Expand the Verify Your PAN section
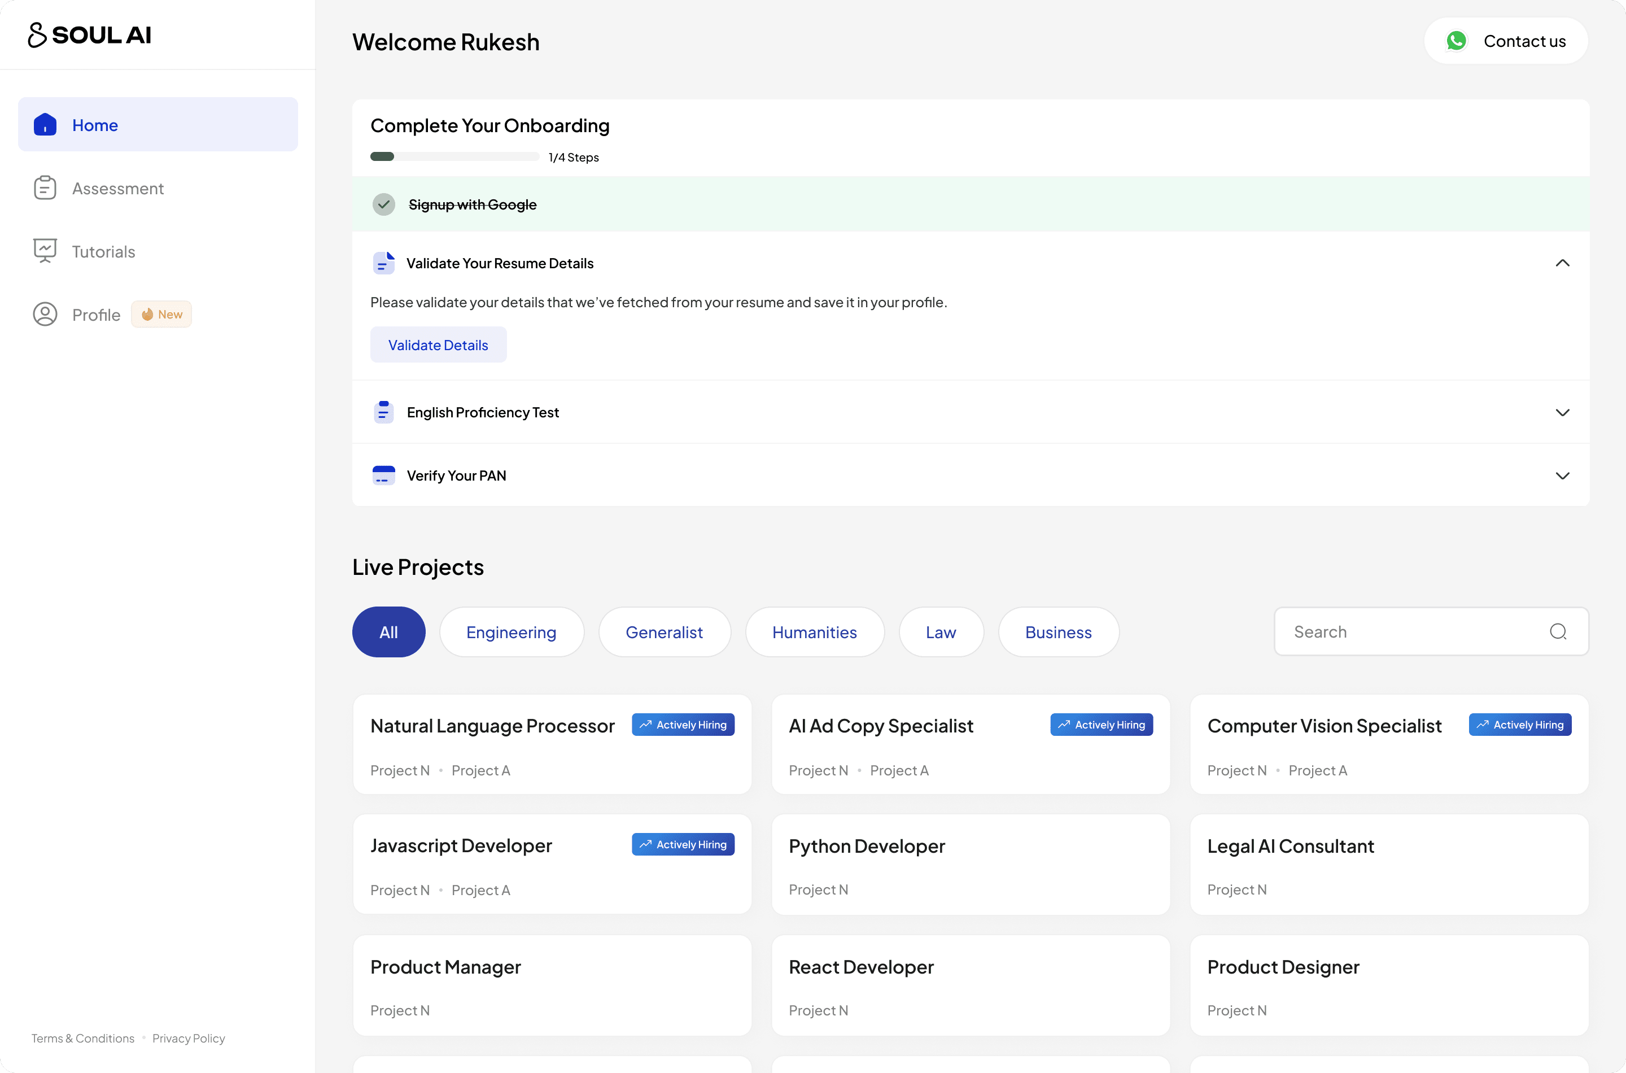This screenshot has height=1073, width=1626. pos(1562,476)
